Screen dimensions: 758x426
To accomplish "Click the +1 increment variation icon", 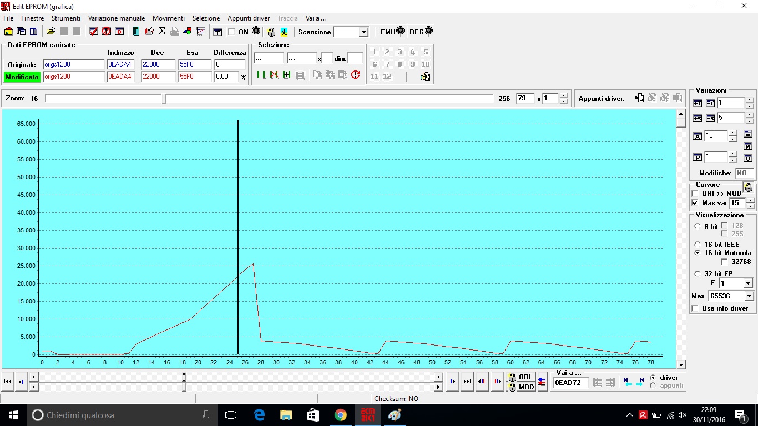I will pyautogui.click(x=698, y=103).
